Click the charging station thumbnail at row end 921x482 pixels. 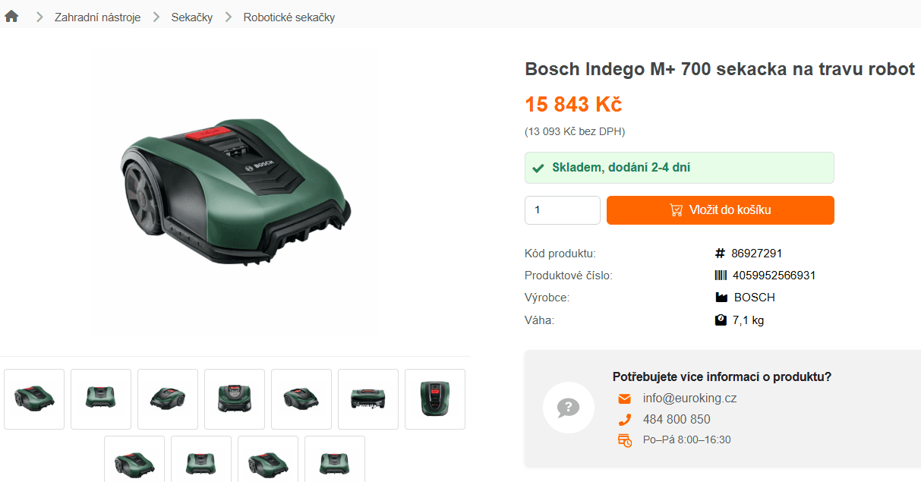coord(435,399)
